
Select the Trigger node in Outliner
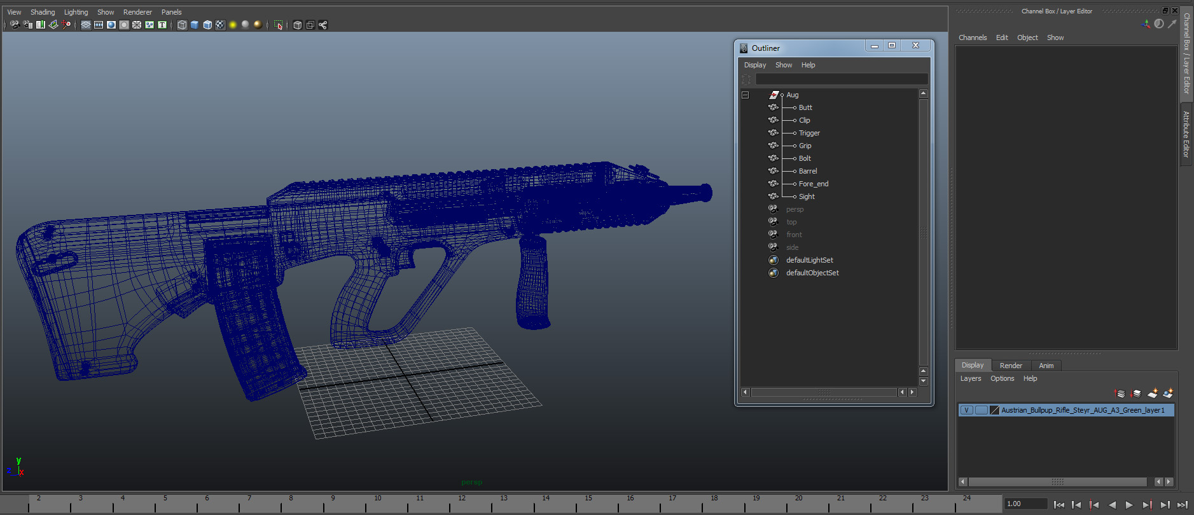click(809, 133)
